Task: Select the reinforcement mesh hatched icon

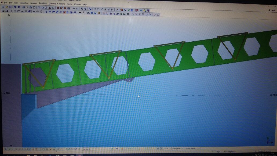Action: click(x=41, y=12)
